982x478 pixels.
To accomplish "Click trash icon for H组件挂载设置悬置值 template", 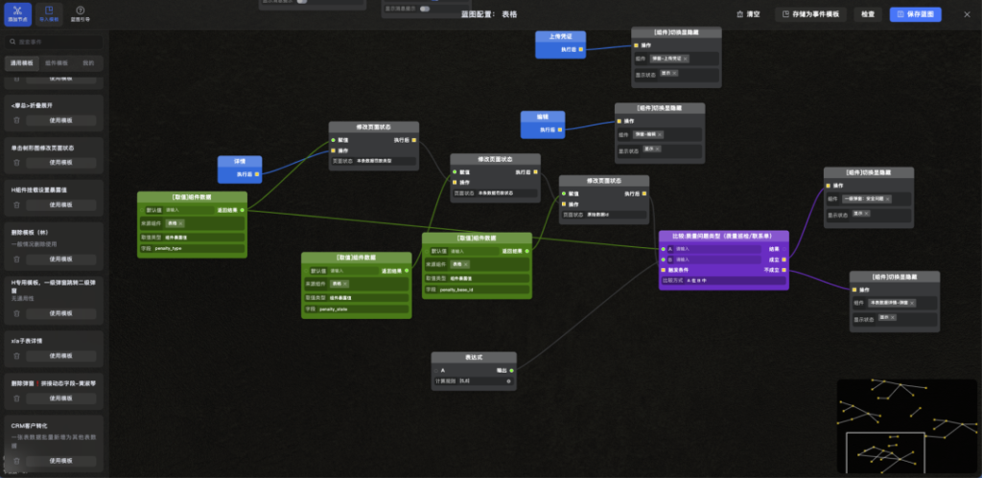I will (16, 204).
